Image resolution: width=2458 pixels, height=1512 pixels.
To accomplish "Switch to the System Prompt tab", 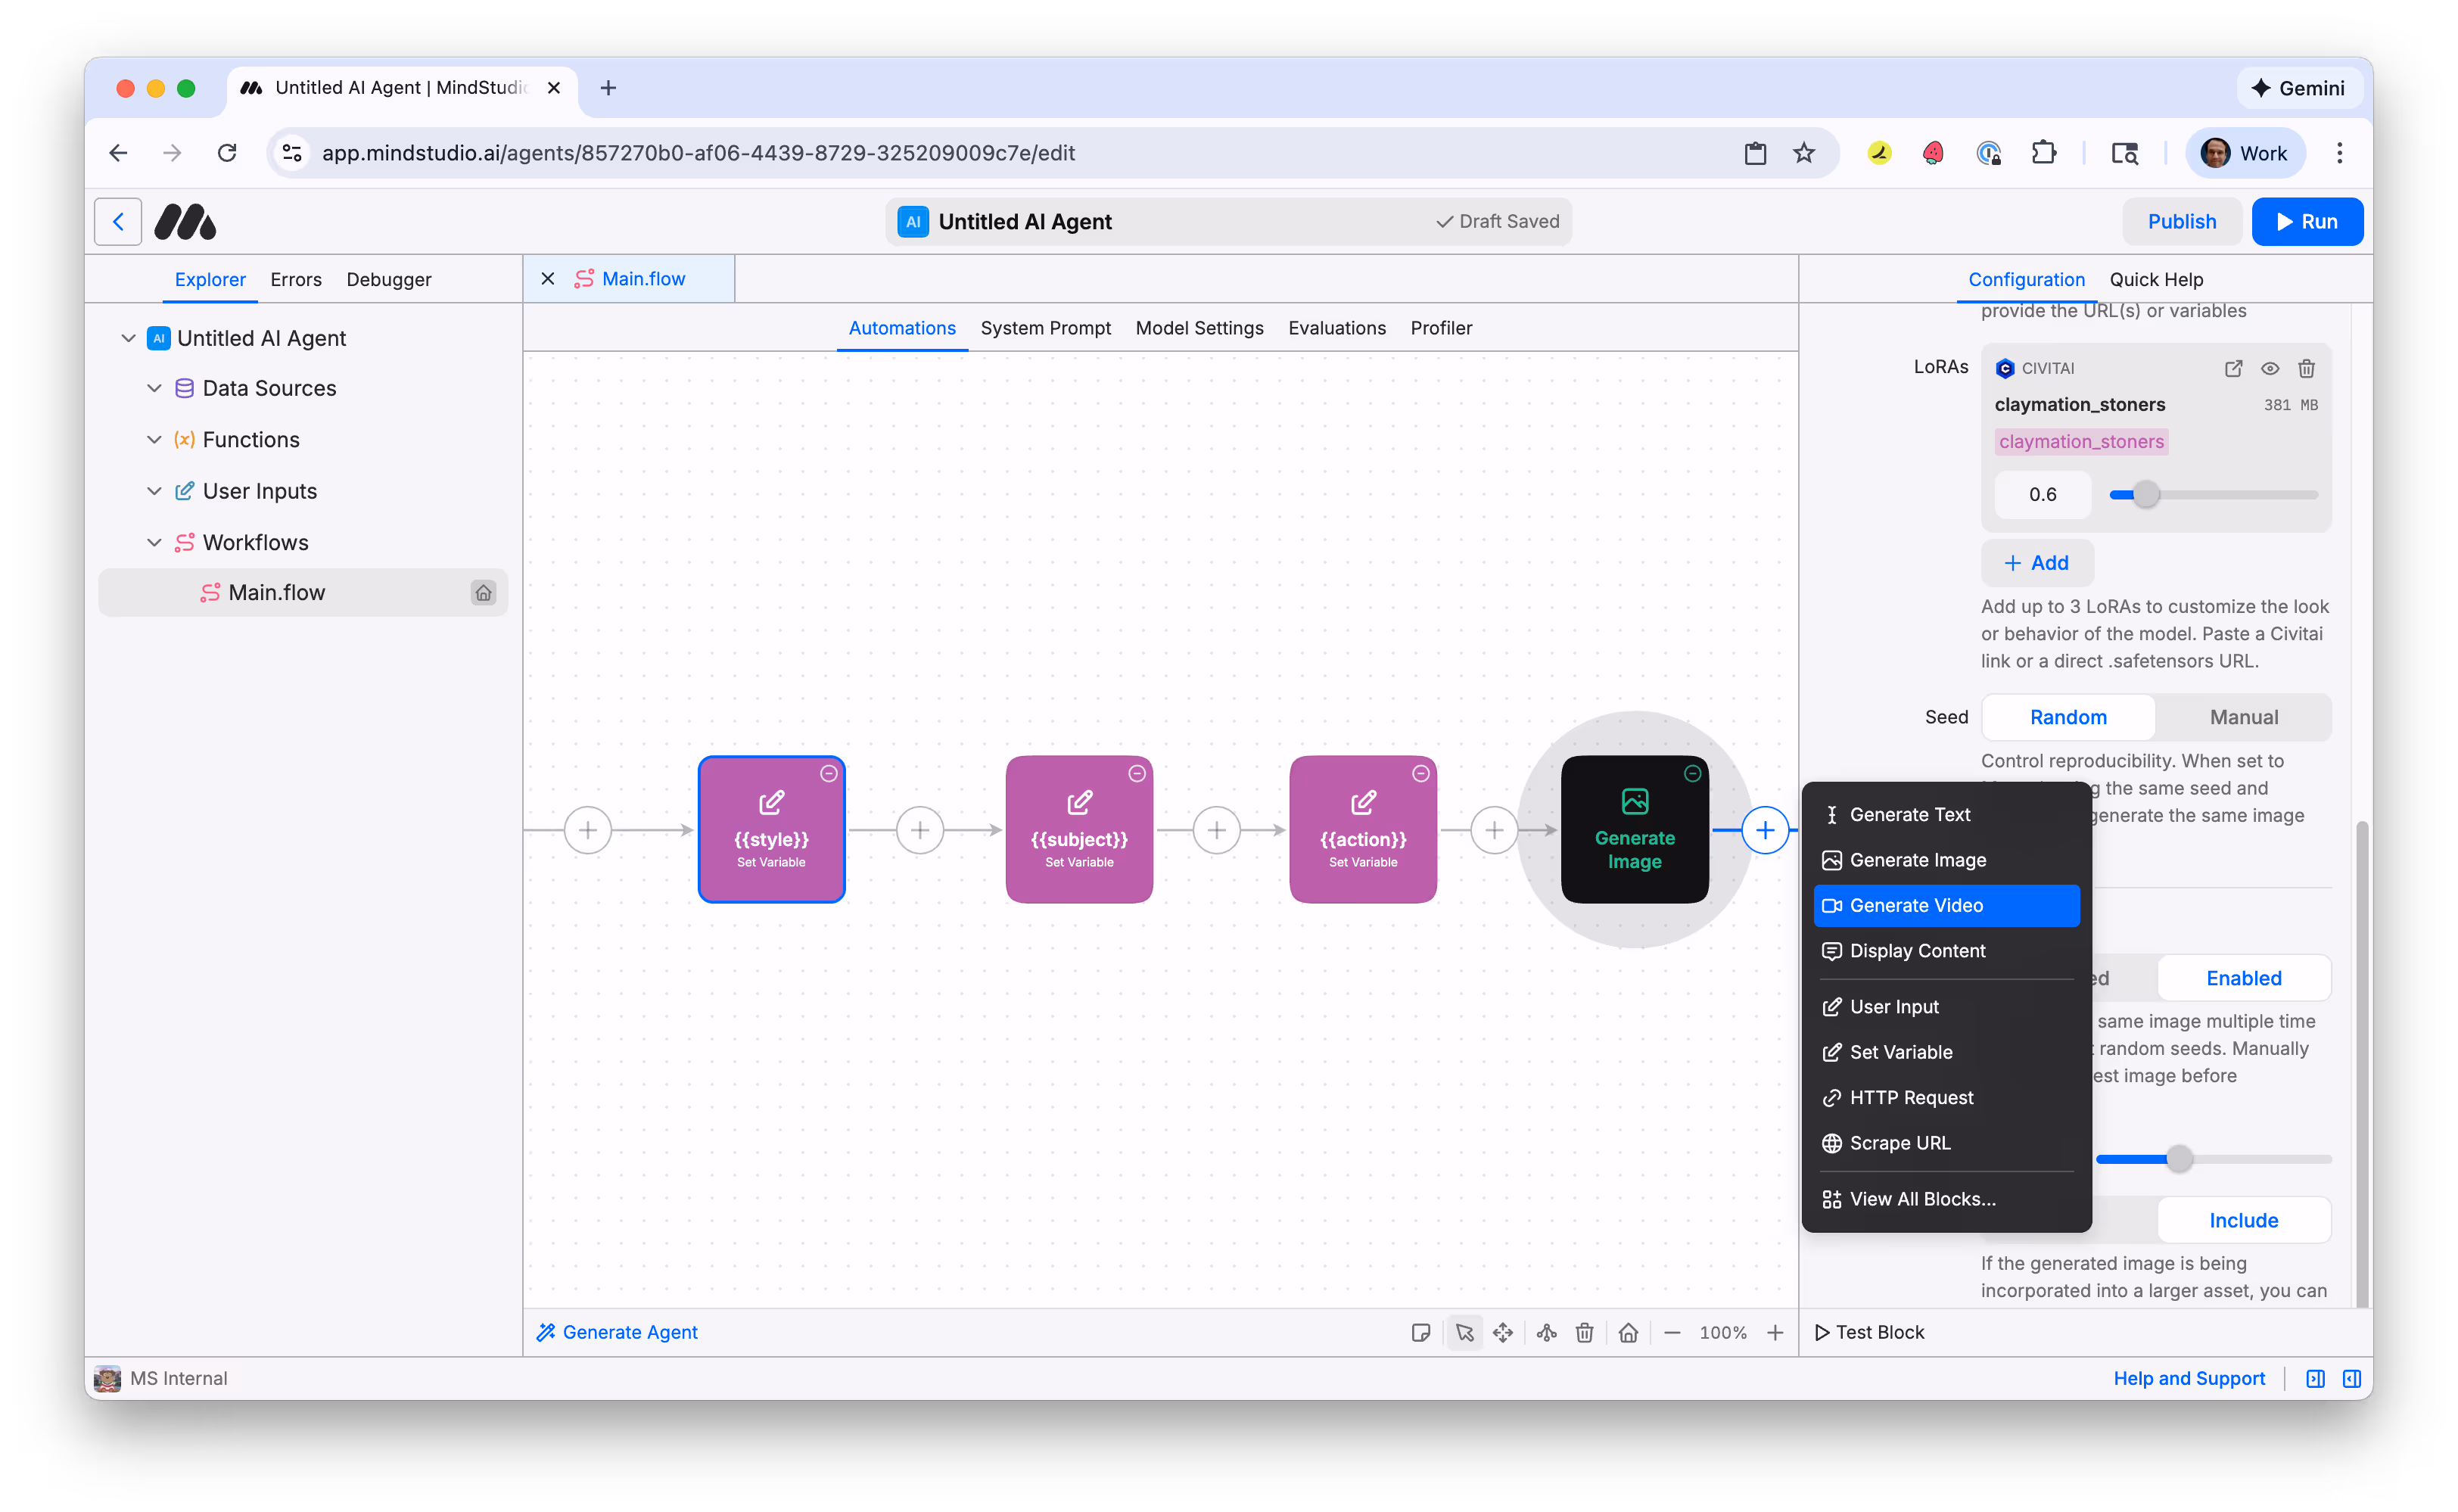I will click(x=1045, y=328).
